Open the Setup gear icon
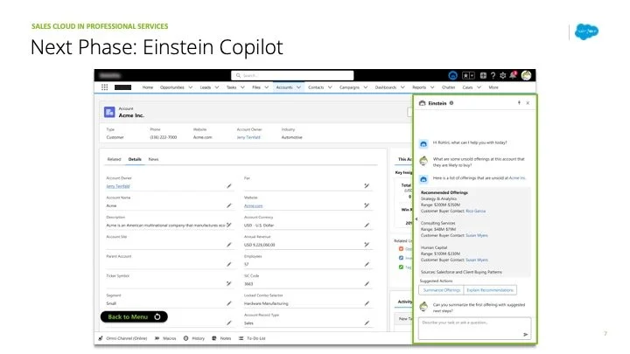The image size is (630, 354). (502, 75)
